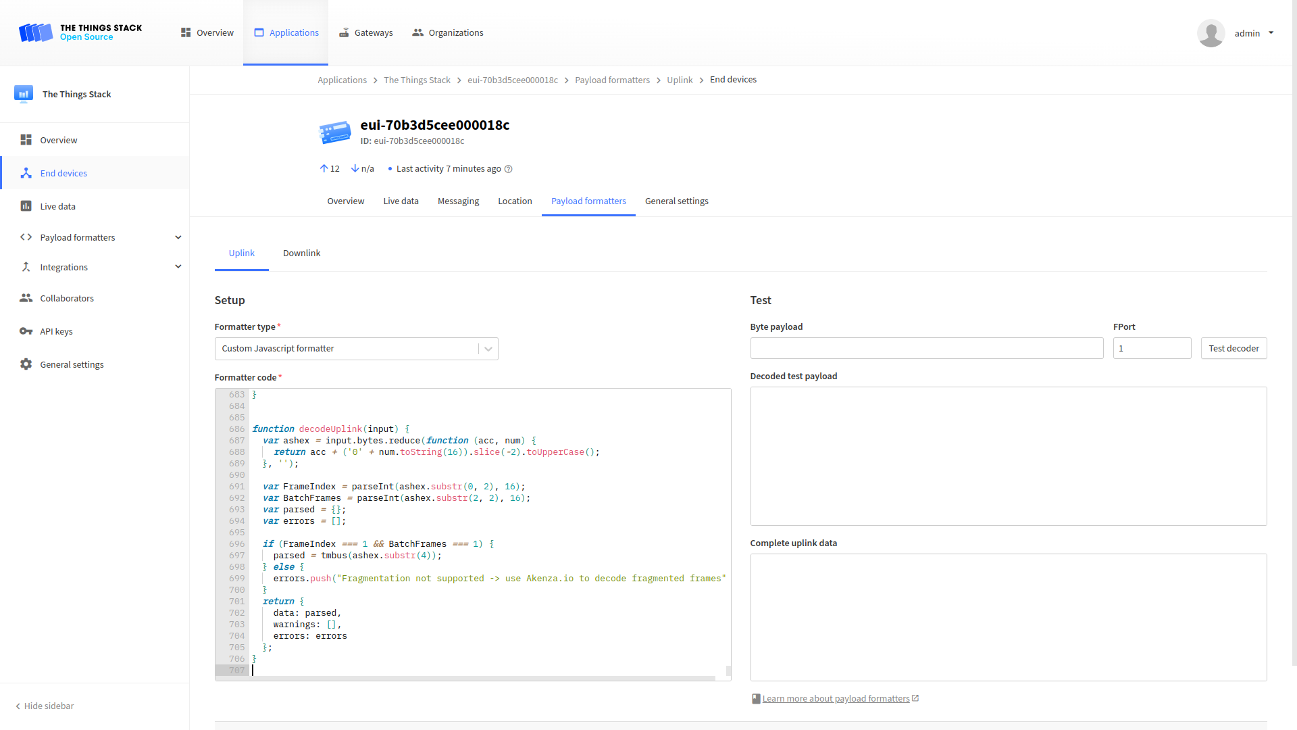Click line 686 decodeUplink function declaration
This screenshot has width=1297, height=730.
tap(330, 429)
